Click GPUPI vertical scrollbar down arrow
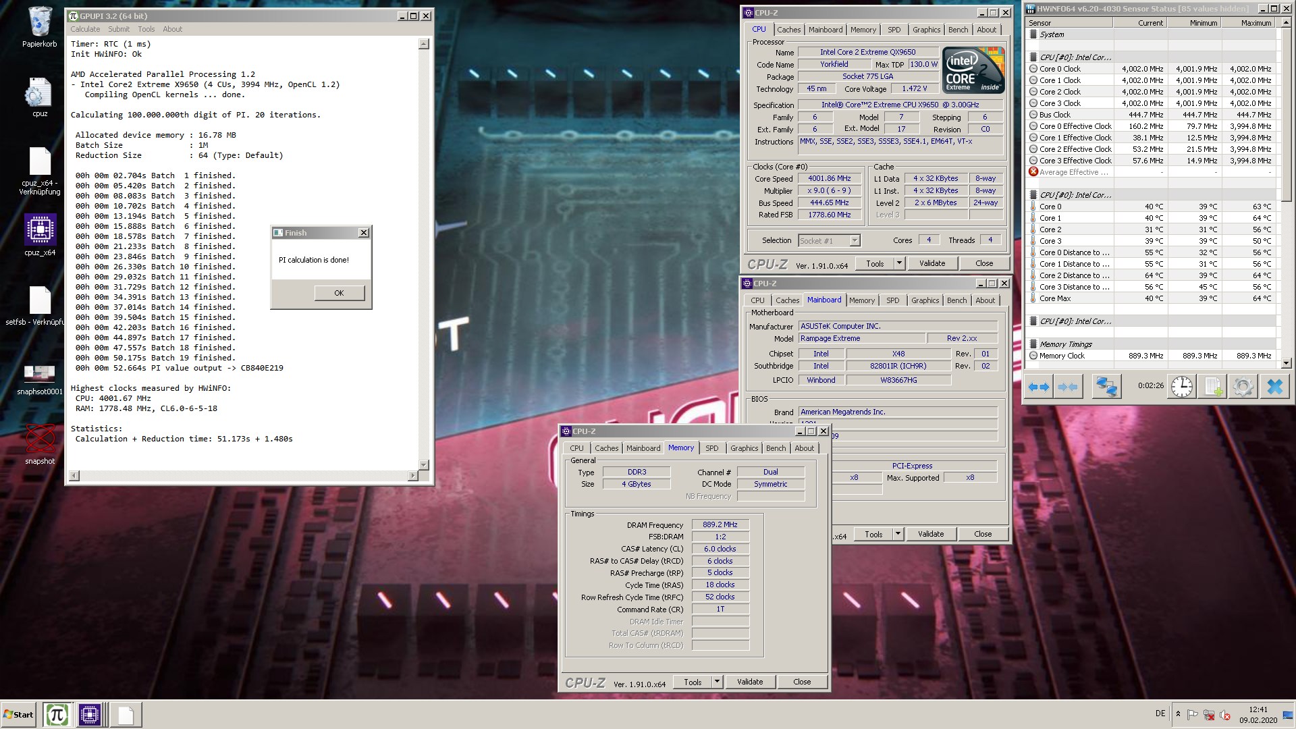Image resolution: width=1296 pixels, height=729 pixels. (x=424, y=465)
